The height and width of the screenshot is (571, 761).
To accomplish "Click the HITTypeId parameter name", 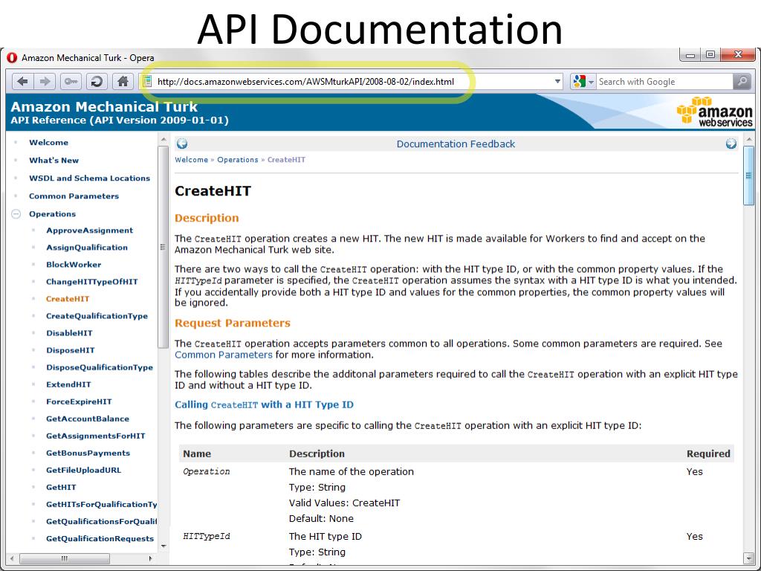I will coord(207,537).
